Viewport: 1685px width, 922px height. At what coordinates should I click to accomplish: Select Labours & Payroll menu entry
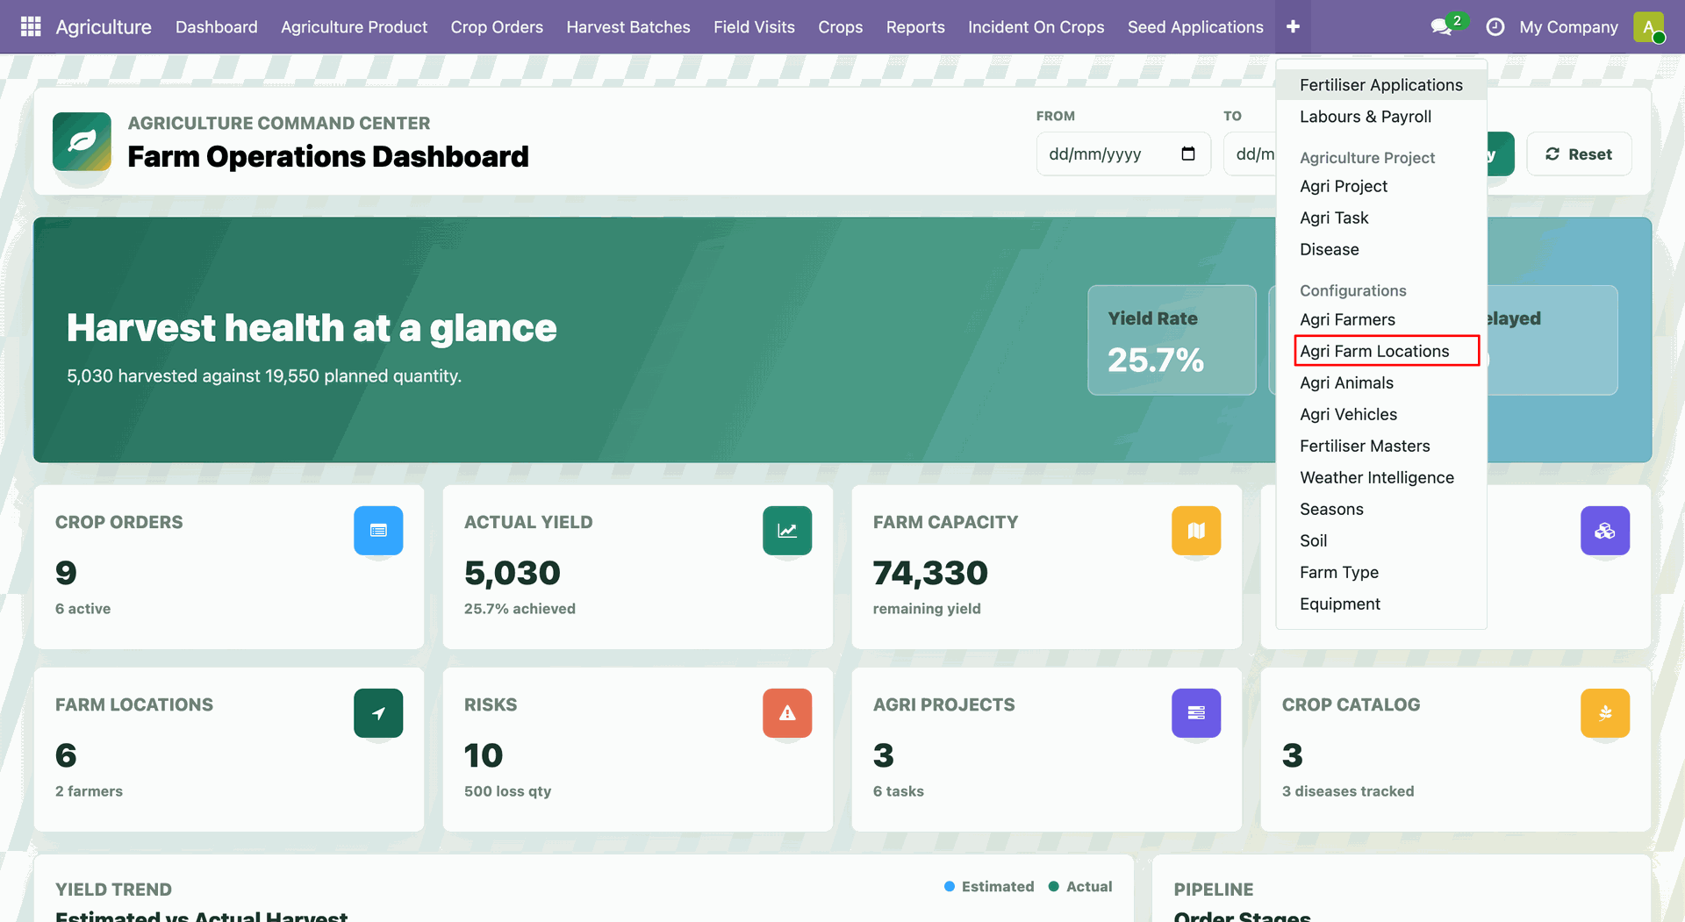pyautogui.click(x=1381, y=117)
